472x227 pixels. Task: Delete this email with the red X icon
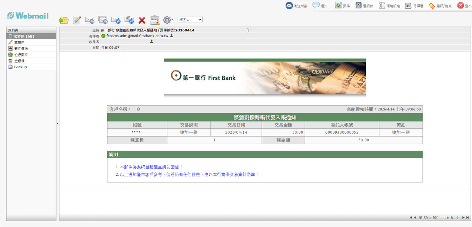point(142,20)
